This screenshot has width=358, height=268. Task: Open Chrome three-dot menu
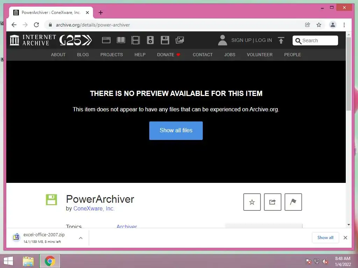pos(344,25)
